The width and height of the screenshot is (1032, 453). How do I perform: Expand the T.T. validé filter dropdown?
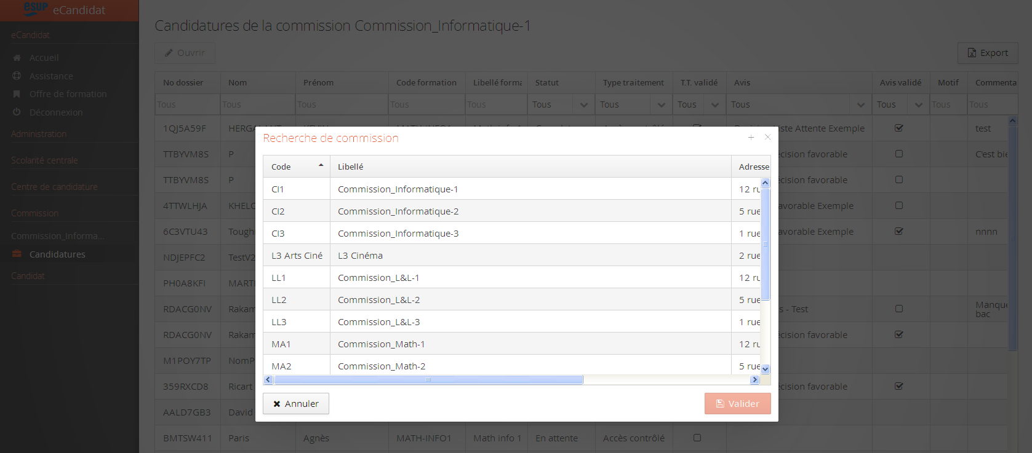(714, 105)
